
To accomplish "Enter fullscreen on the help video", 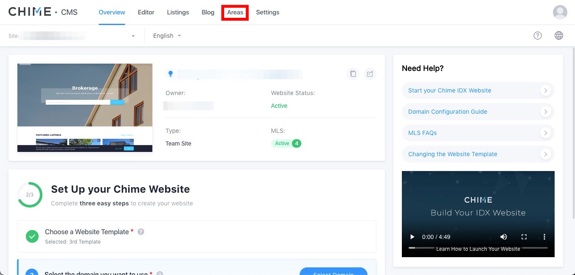I will (x=524, y=237).
